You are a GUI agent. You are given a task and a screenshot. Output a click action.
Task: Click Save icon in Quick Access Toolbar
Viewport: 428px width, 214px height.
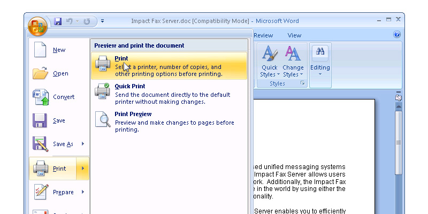(58, 22)
